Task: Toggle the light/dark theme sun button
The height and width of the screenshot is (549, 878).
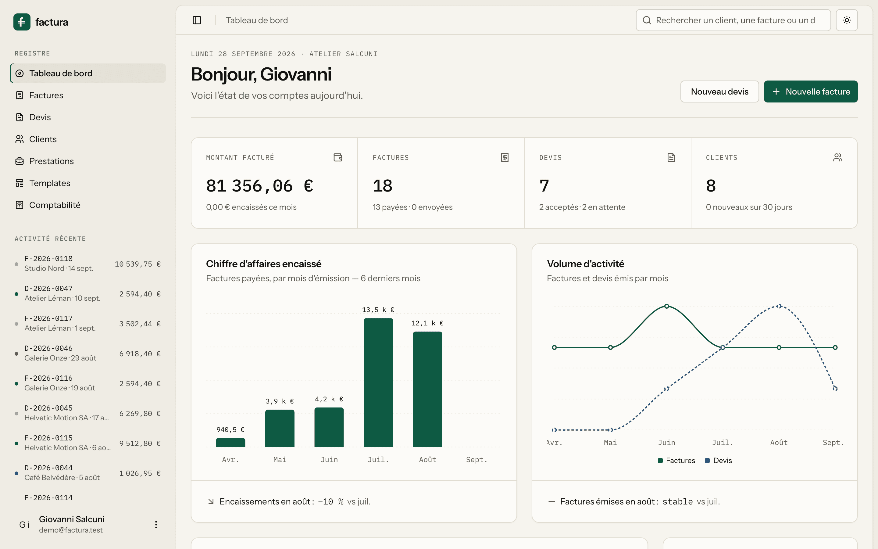Action: point(846,20)
